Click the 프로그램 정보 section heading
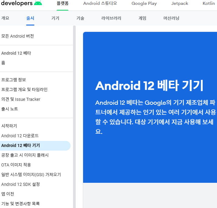This screenshot has width=217, height=208. pos(14,80)
